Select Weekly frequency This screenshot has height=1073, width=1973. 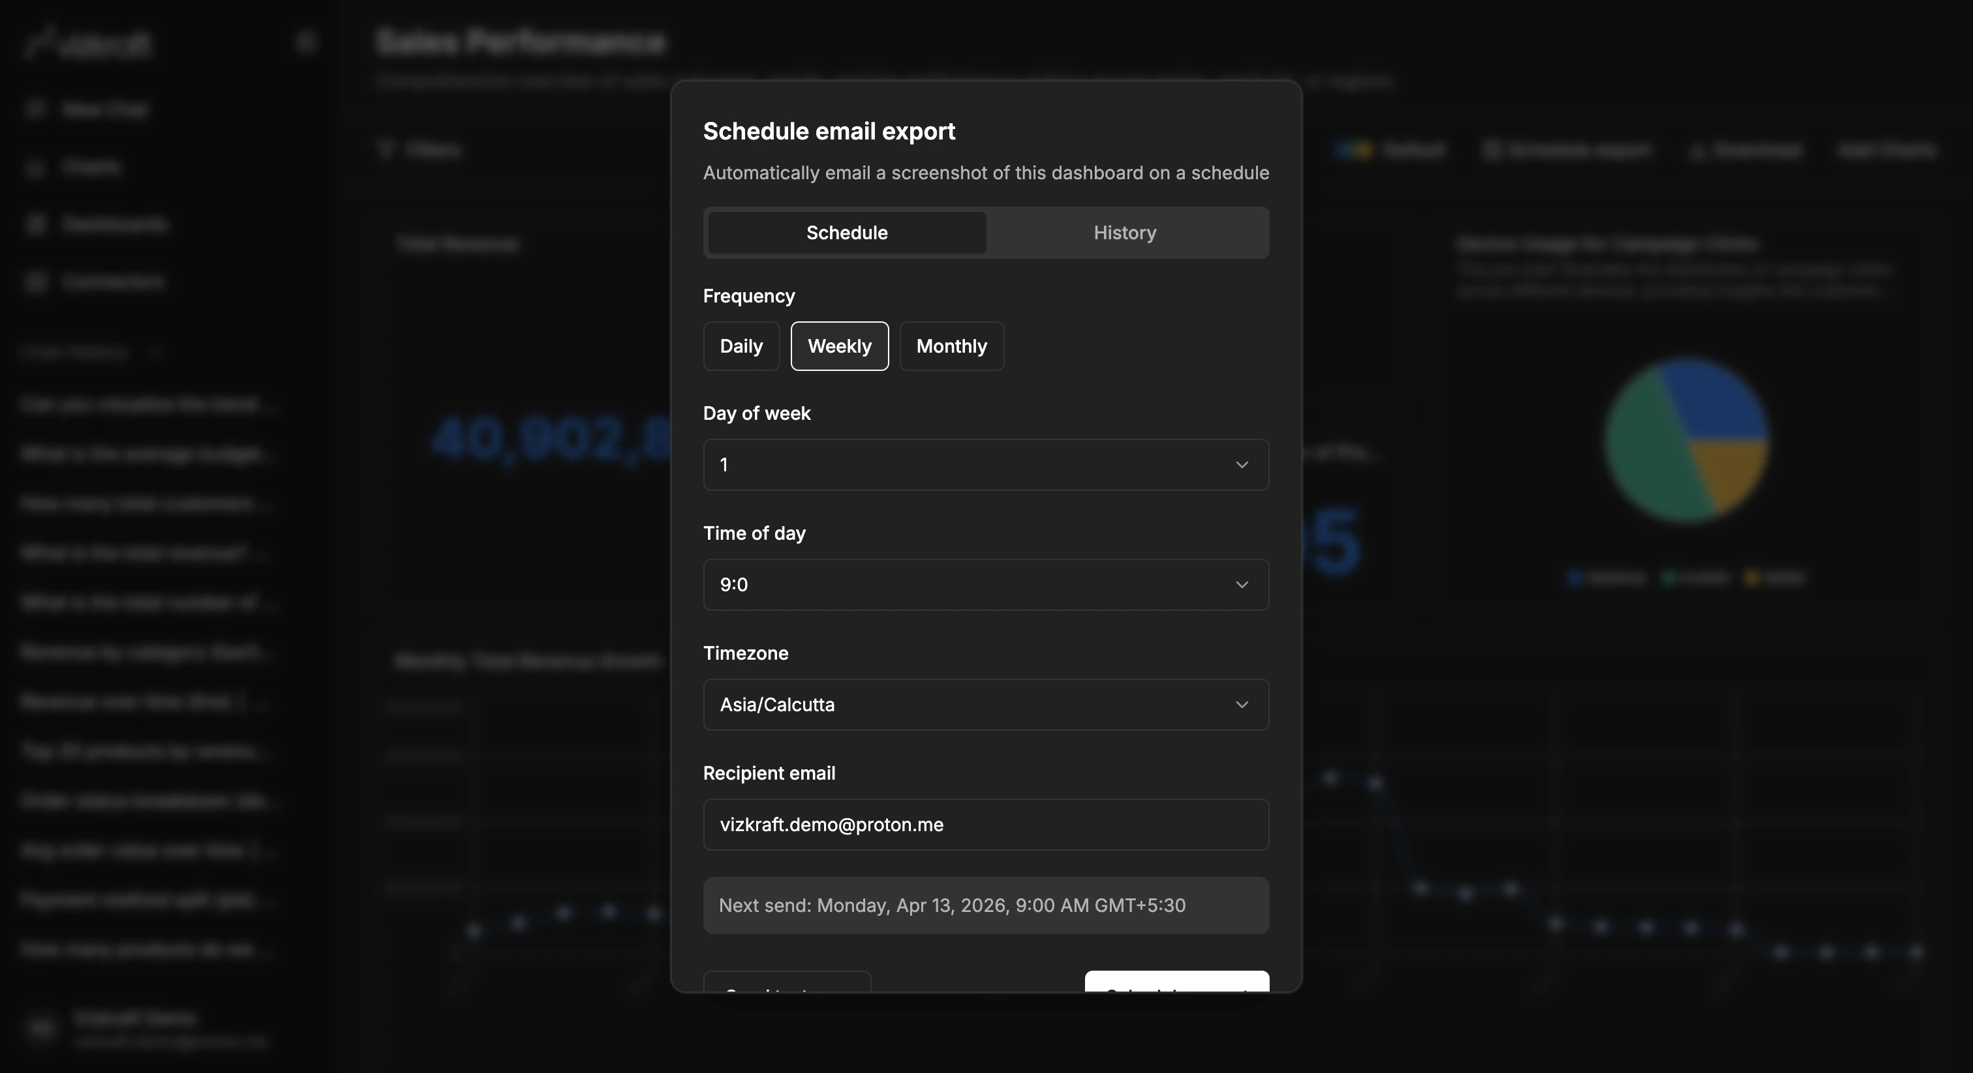click(838, 346)
